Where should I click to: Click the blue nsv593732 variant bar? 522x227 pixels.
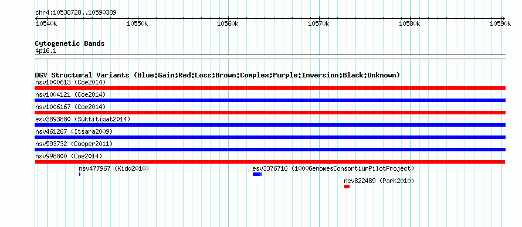[270, 150]
